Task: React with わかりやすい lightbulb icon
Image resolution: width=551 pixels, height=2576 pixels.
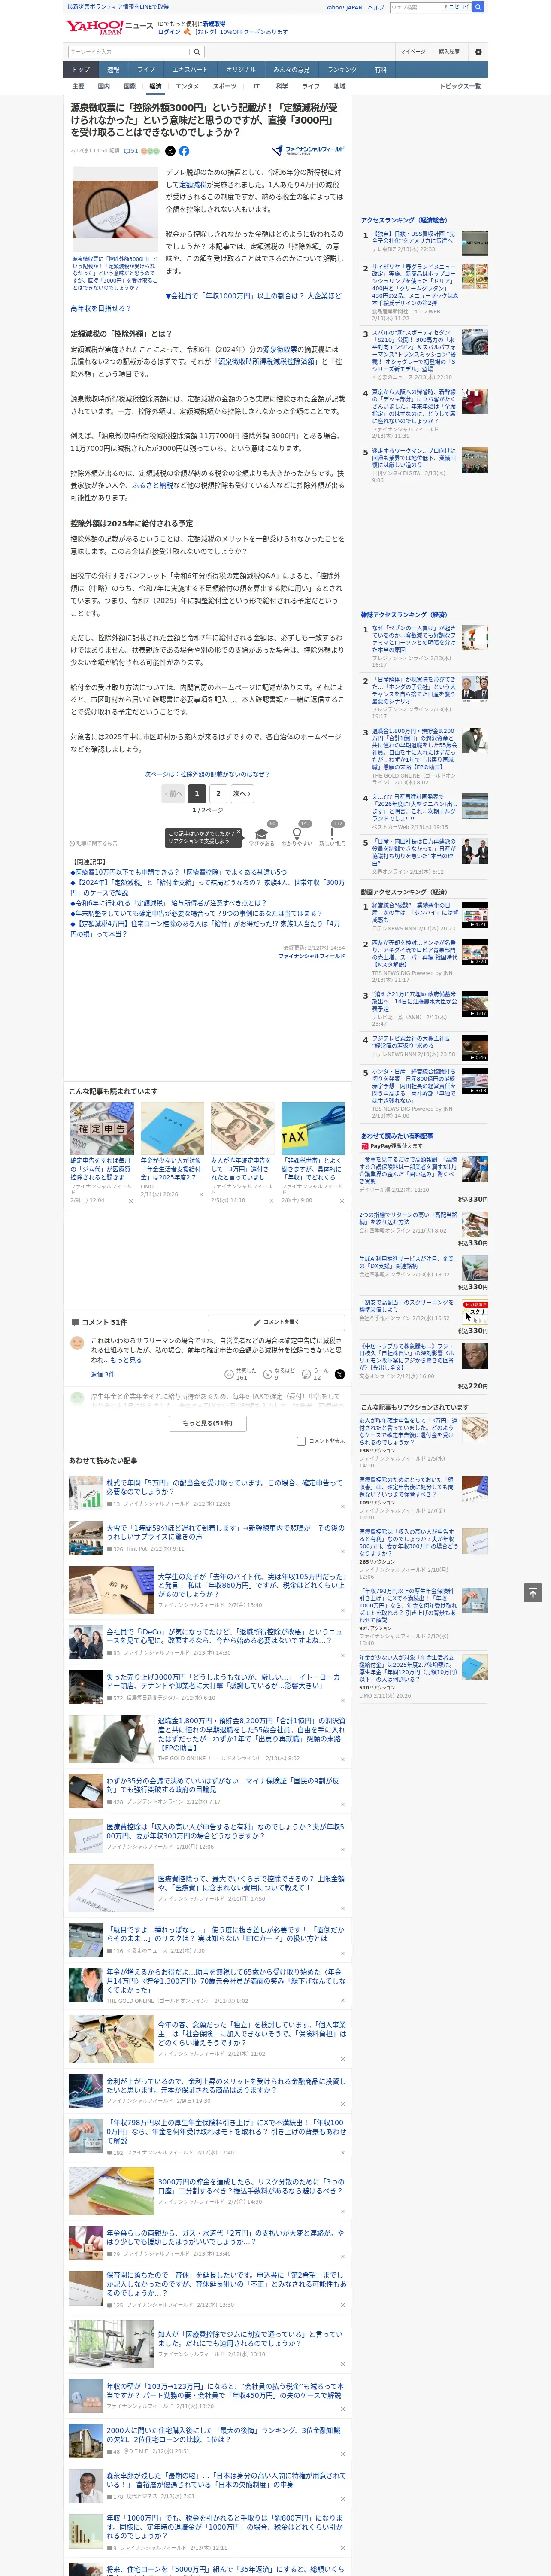Action: [297, 834]
